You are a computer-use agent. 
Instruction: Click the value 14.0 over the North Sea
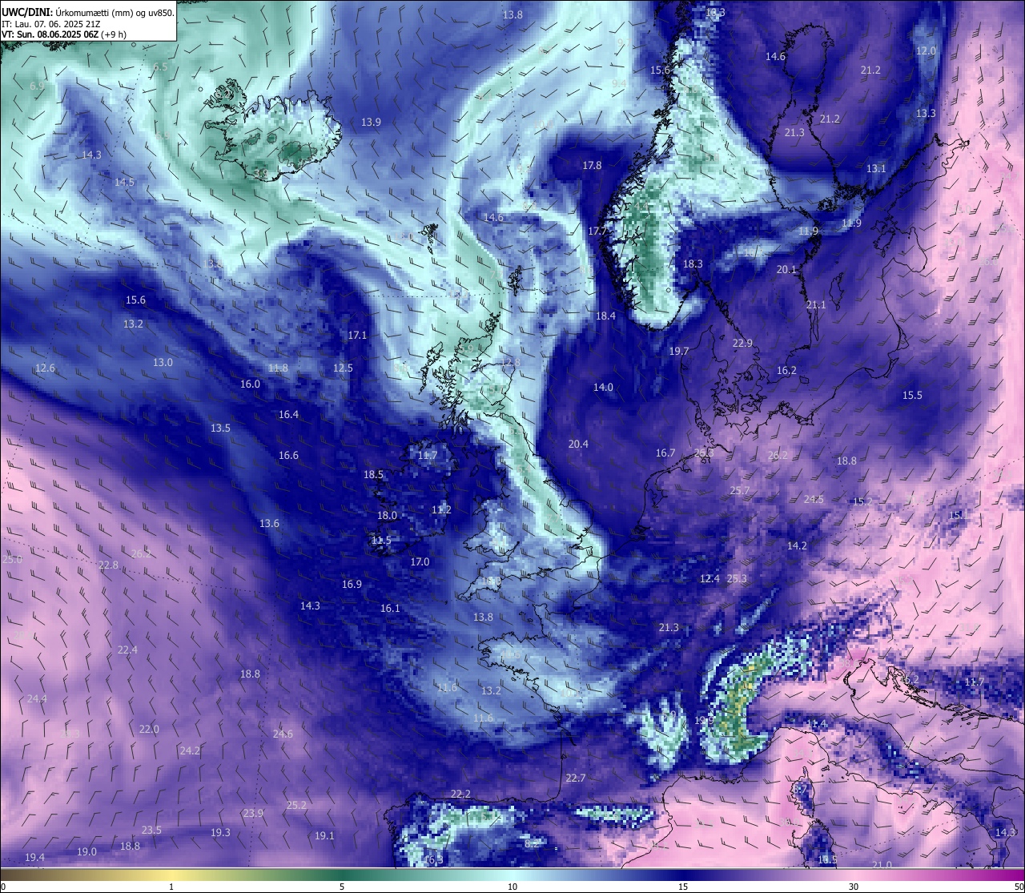tap(603, 388)
